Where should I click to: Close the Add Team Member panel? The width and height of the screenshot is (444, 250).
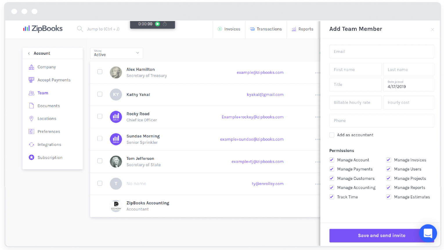click(432, 30)
